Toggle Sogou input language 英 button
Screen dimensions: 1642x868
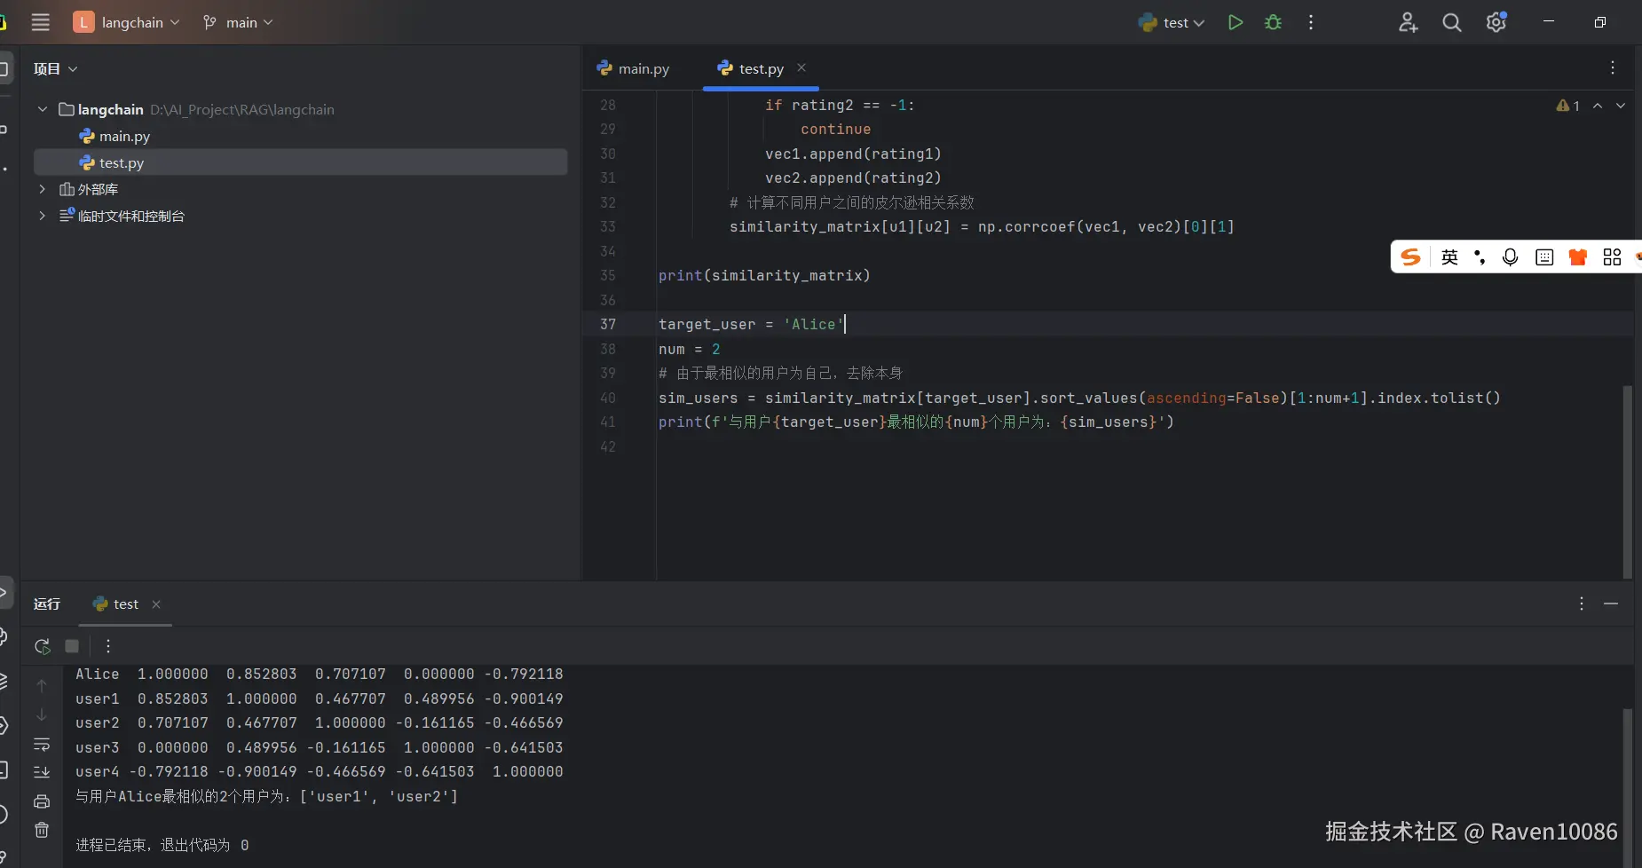[x=1449, y=257]
